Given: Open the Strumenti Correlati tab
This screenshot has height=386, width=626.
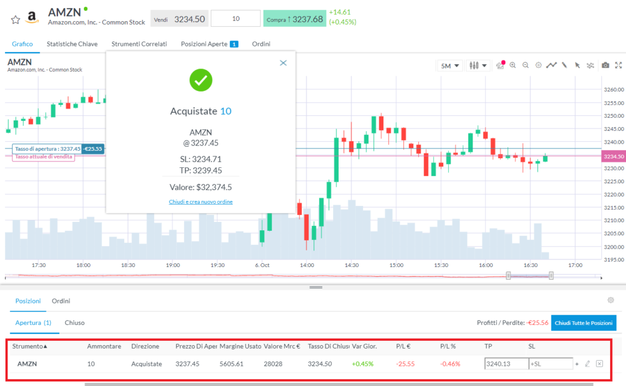Looking at the screenshot, I should [x=139, y=44].
